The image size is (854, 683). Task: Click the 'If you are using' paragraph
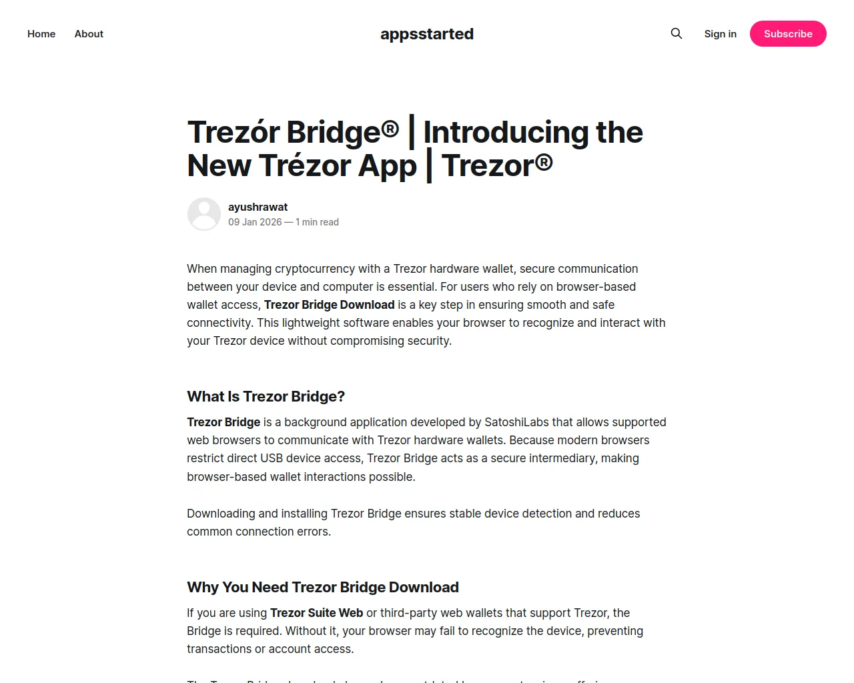tap(415, 631)
